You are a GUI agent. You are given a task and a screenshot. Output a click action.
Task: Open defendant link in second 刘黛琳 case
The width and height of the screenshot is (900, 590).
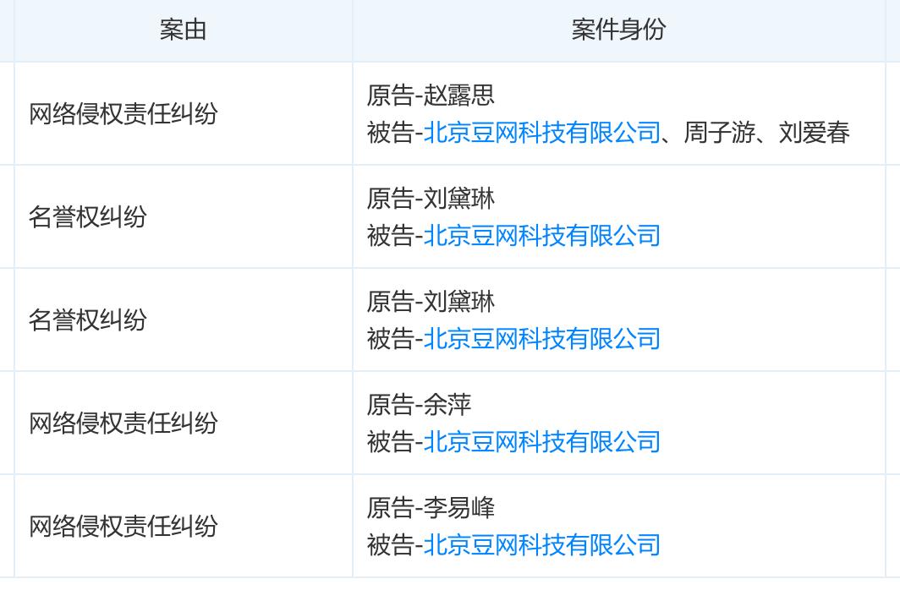[x=541, y=339]
